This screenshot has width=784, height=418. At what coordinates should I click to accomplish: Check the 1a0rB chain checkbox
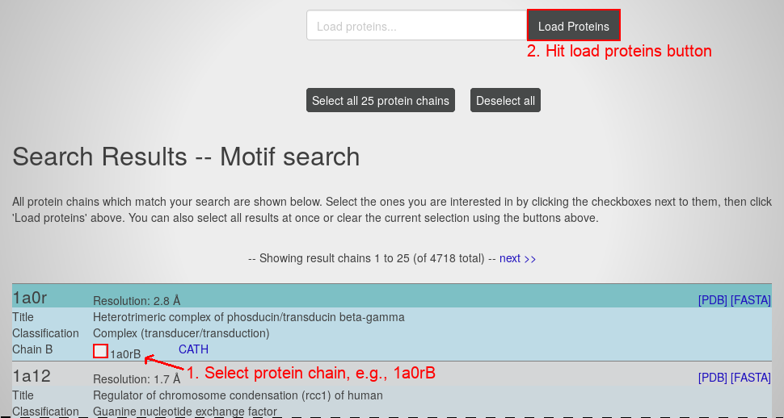point(100,351)
